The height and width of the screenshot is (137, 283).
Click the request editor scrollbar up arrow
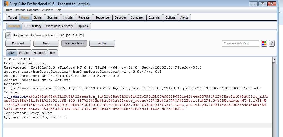pyautogui.click(x=274, y=60)
